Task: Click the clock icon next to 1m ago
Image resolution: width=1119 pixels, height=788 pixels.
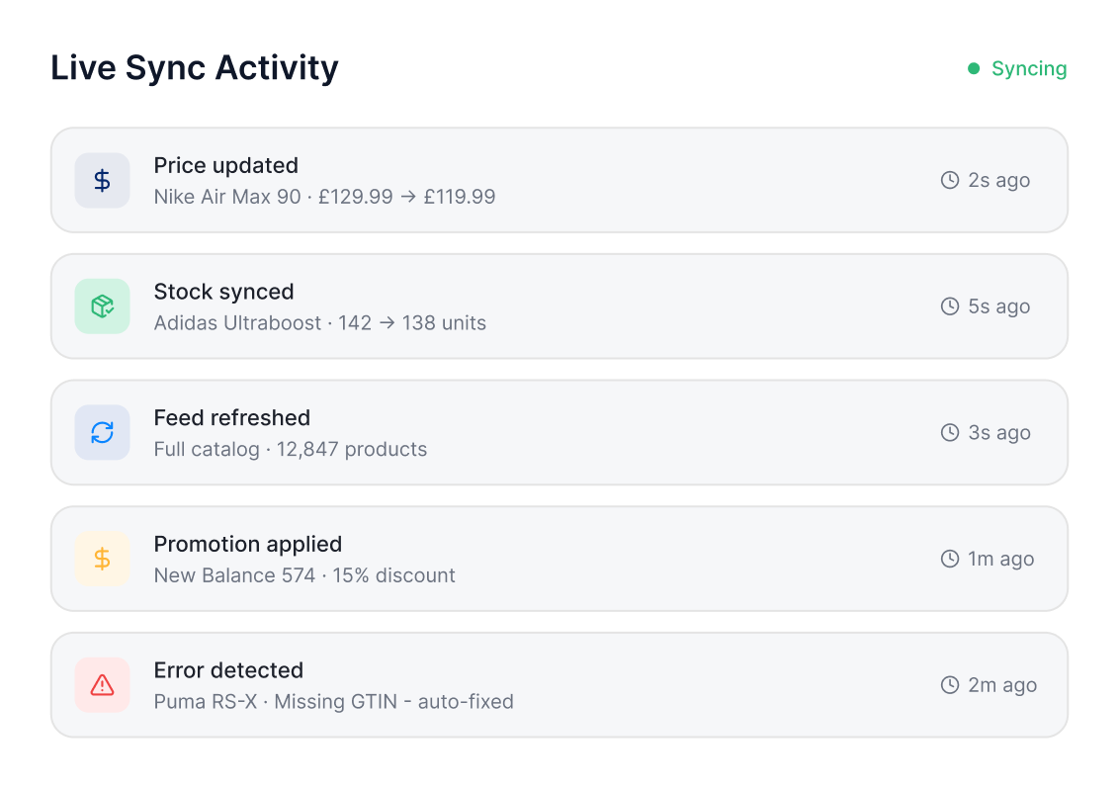Action: (x=950, y=559)
